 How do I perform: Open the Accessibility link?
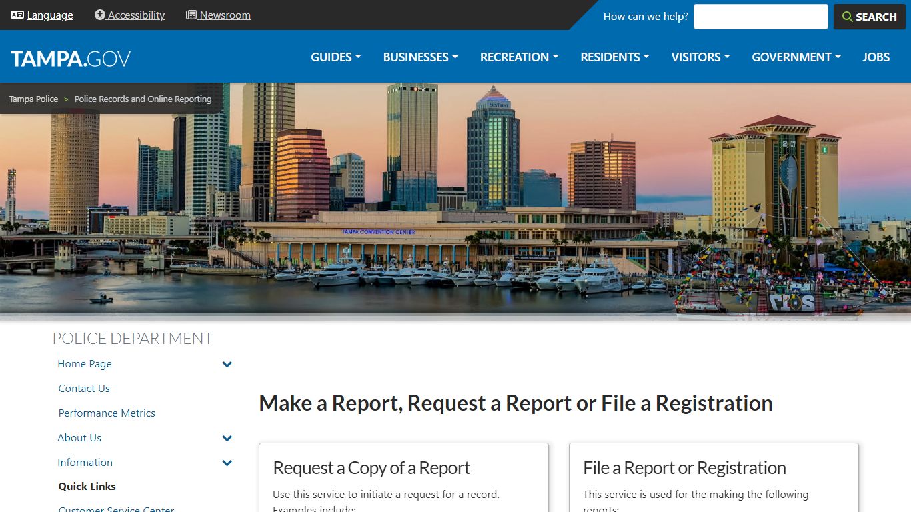pos(136,15)
